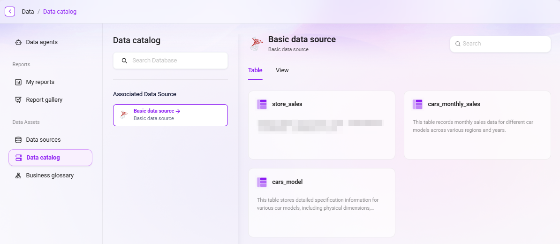Click the Data Assets section label
This screenshot has height=244, width=560.
(26, 122)
